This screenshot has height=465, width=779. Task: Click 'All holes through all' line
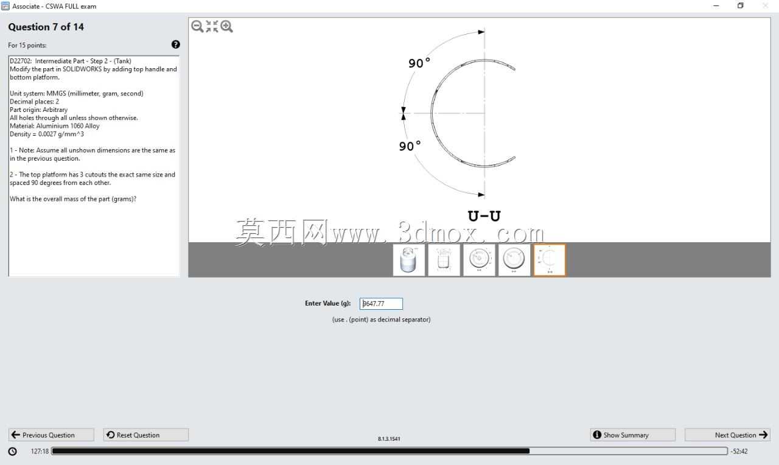point(74,117)
